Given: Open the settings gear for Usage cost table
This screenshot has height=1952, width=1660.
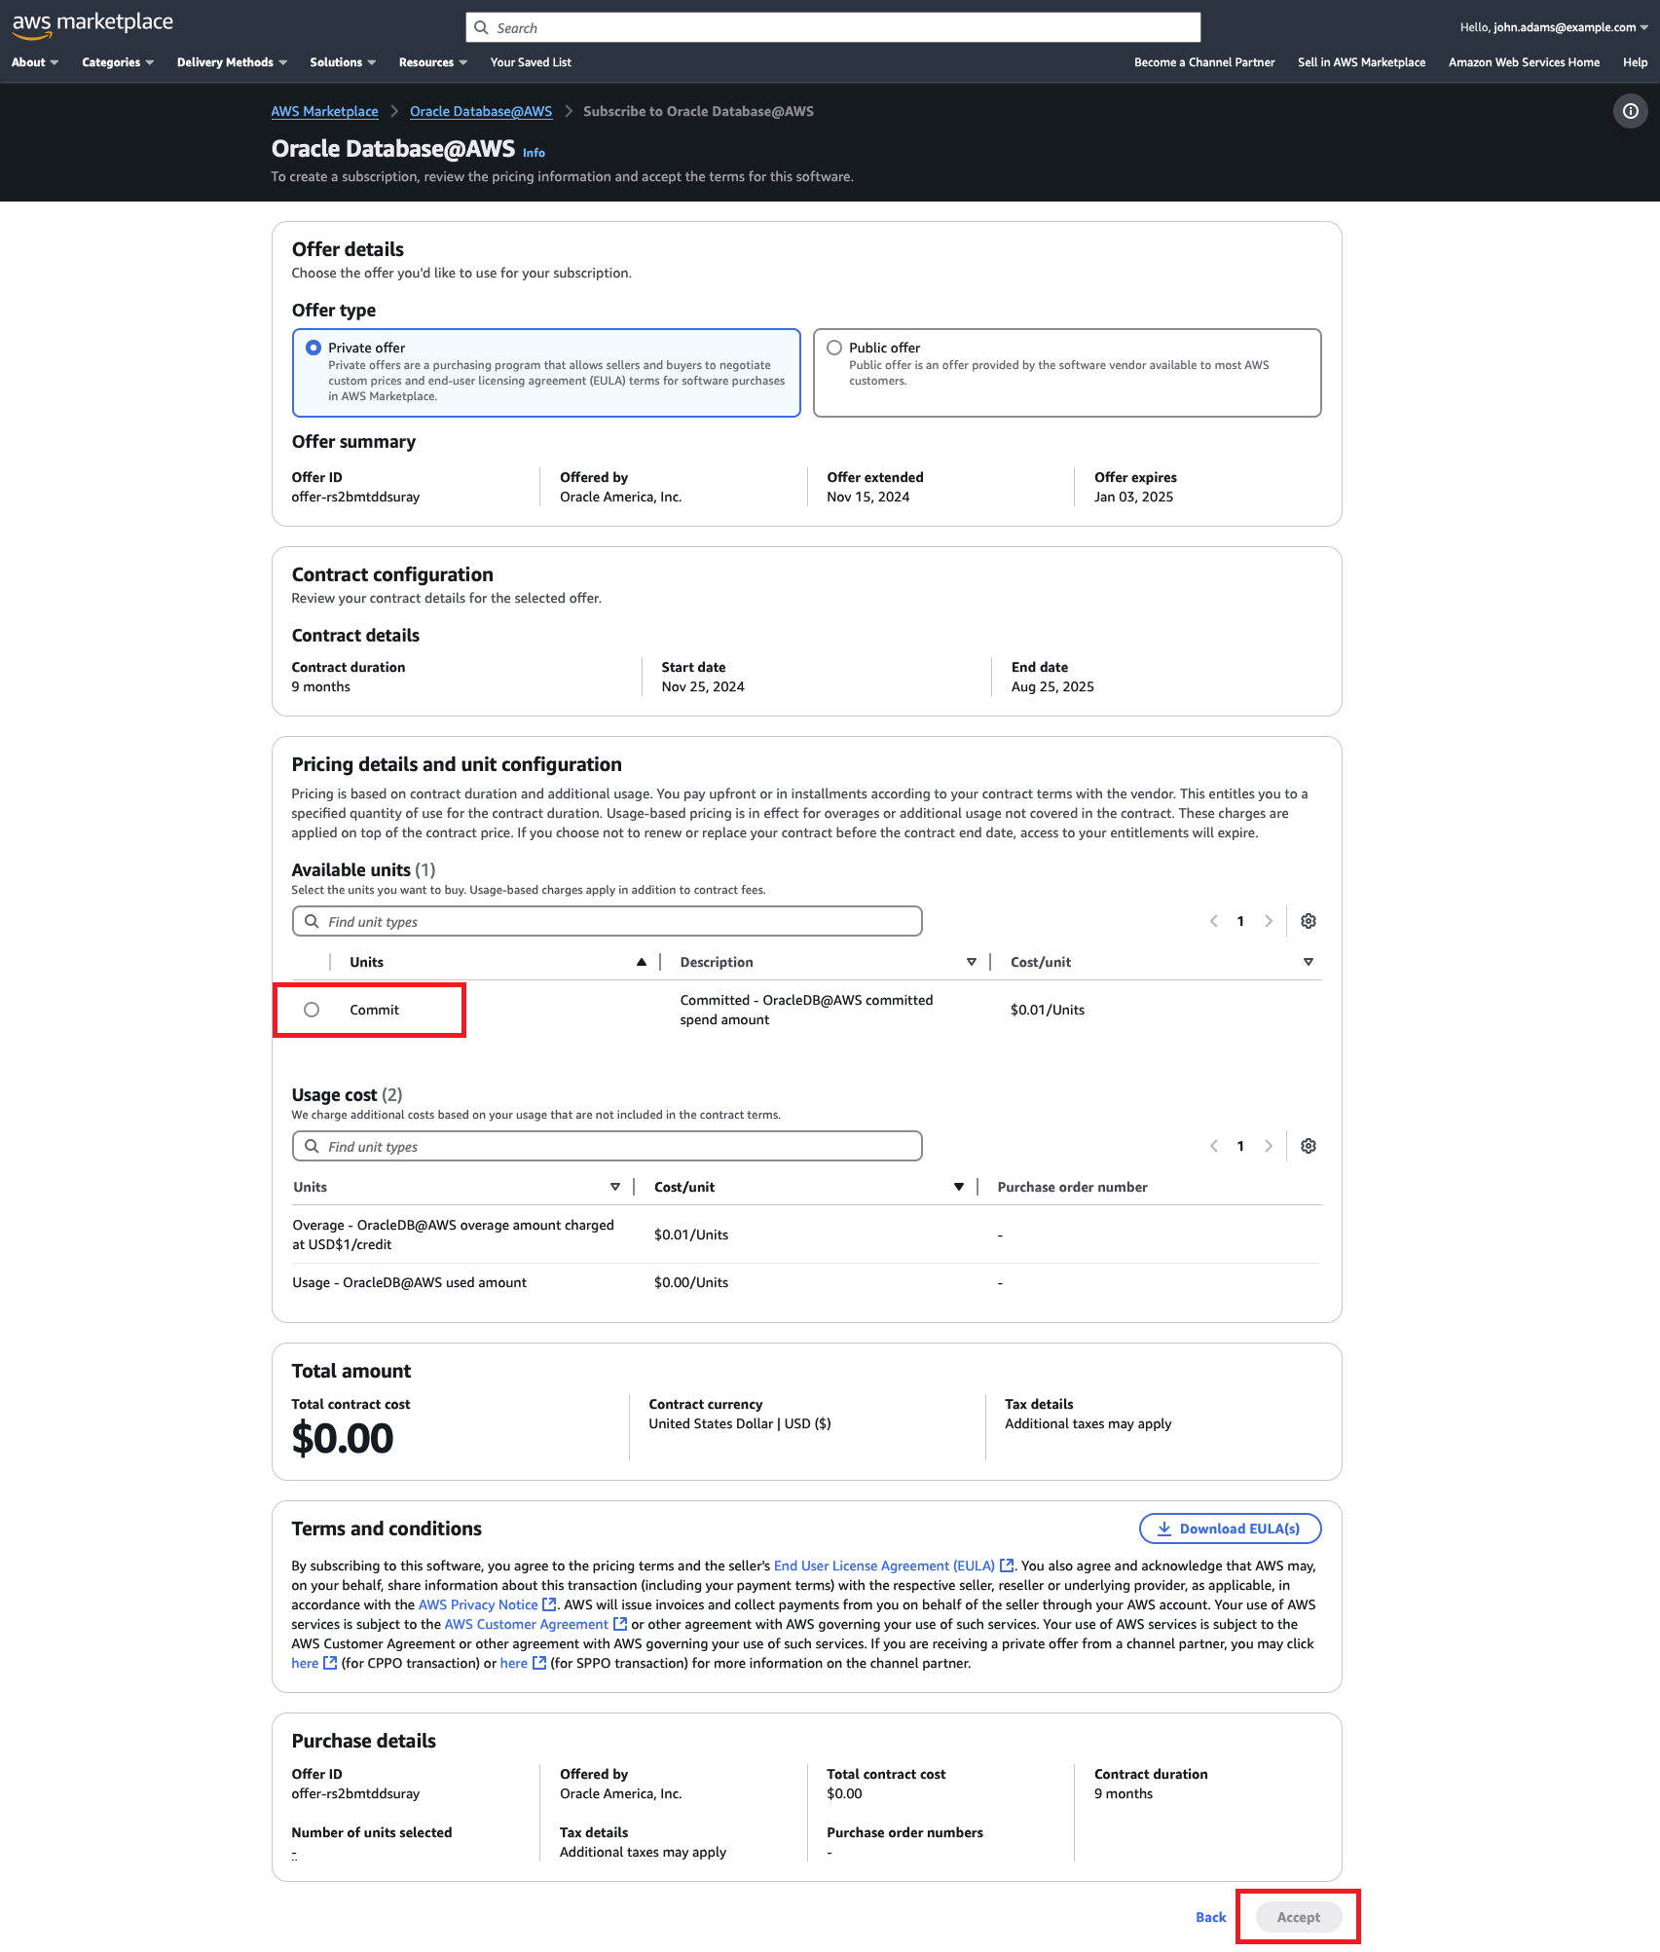Looking at the screenshot, I should pos(1309,1146).
